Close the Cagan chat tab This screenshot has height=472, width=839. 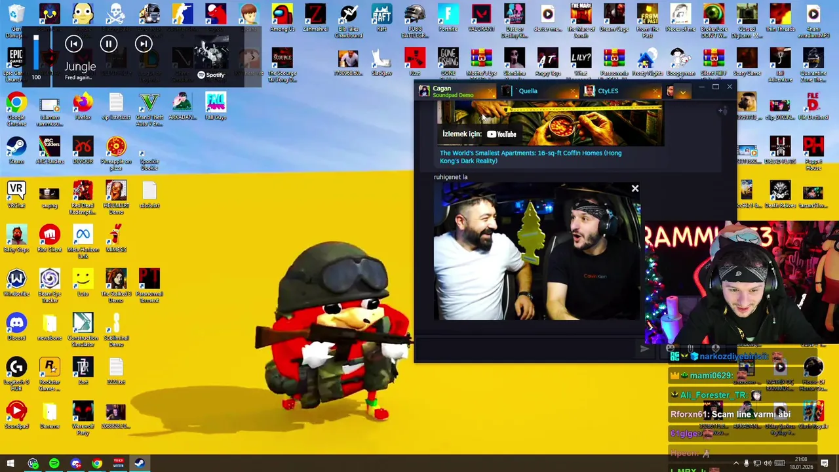point(490,91)
